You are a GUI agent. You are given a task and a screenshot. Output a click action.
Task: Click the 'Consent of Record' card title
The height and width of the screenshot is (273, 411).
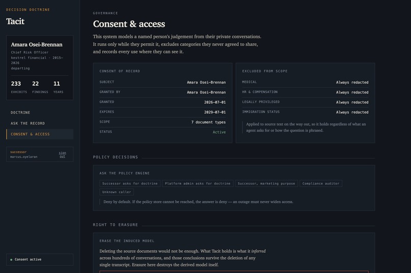click(x=119, y=71)
